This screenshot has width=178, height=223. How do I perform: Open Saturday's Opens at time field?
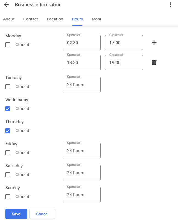(82, 173)
